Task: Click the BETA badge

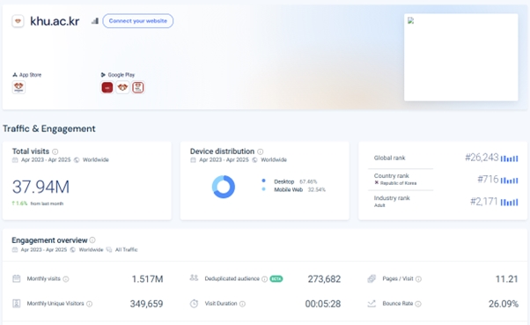Action: pyautogui.click(x=276, y=279)
